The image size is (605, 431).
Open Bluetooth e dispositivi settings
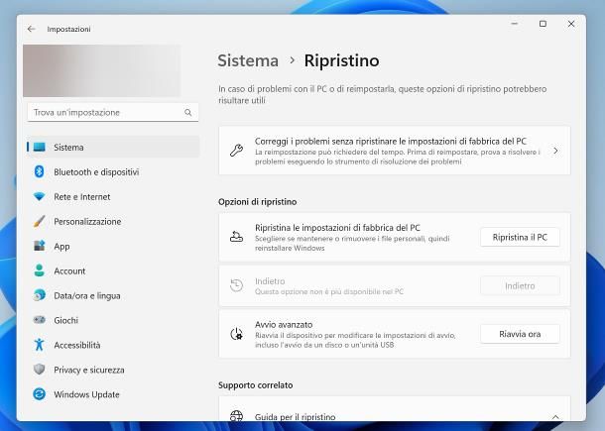[x=113, y=172]
